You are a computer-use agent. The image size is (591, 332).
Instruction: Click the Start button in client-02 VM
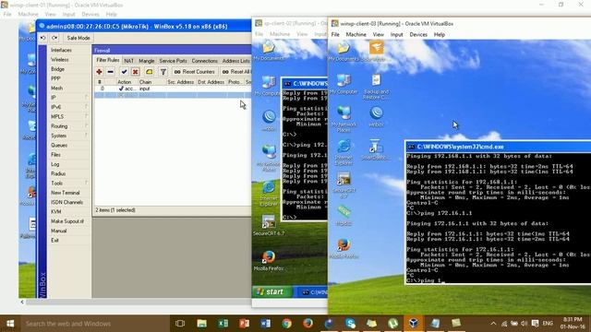(x=271, y=291)
